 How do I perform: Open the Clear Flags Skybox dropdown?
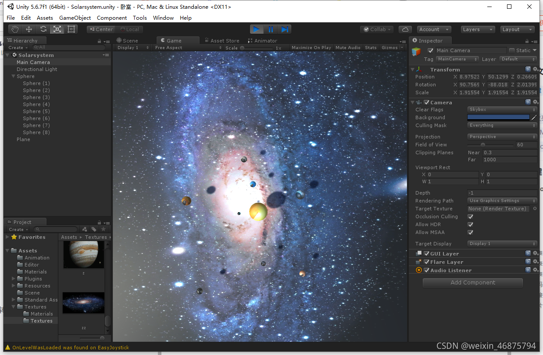502,110
